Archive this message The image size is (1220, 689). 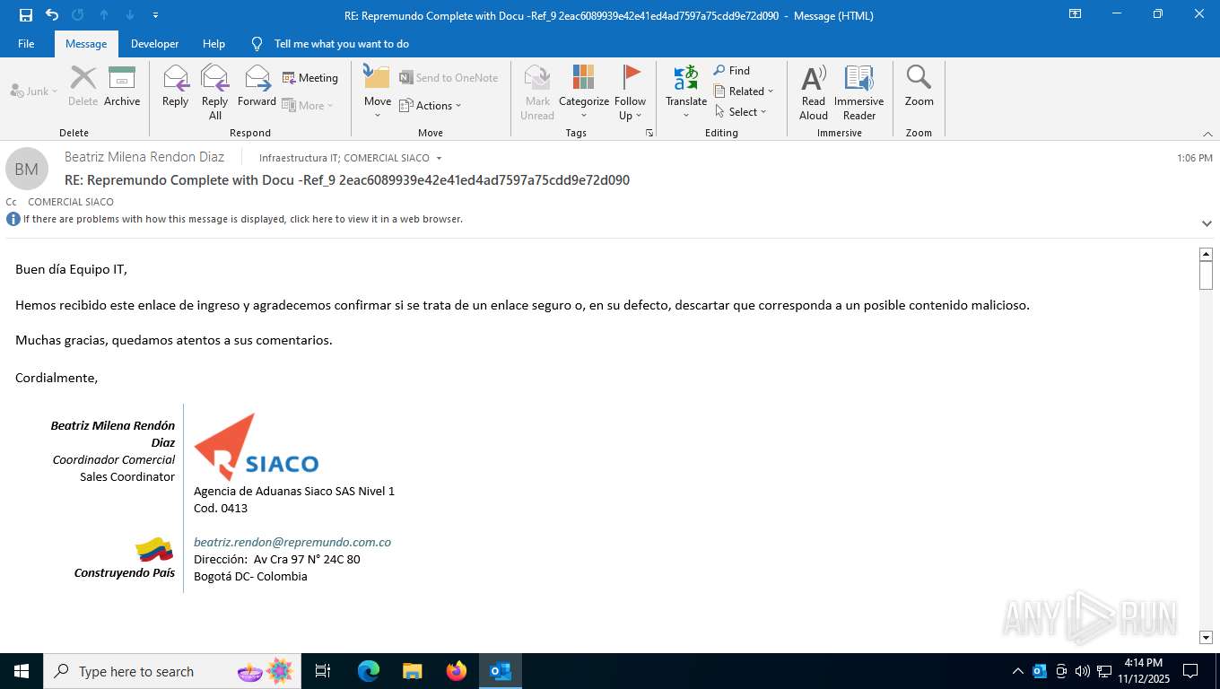pyautogui.click(x=122, y=87)
